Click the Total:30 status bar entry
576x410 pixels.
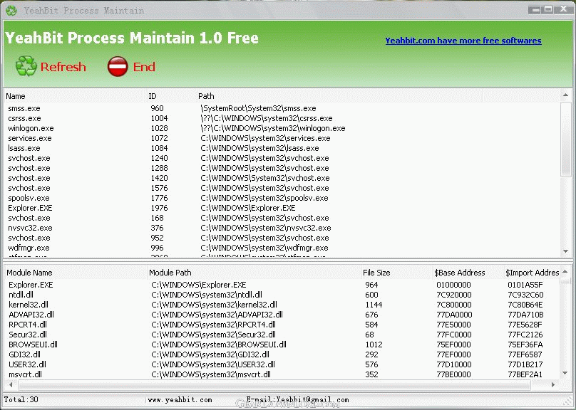(21, 399)
